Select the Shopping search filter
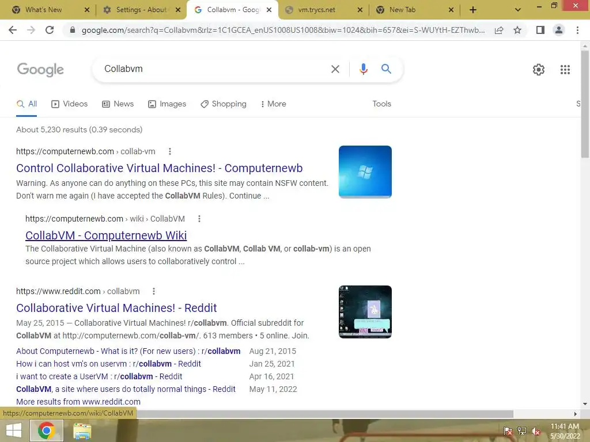The width and height of the screenshot is (590, 442). coord(224,104)
